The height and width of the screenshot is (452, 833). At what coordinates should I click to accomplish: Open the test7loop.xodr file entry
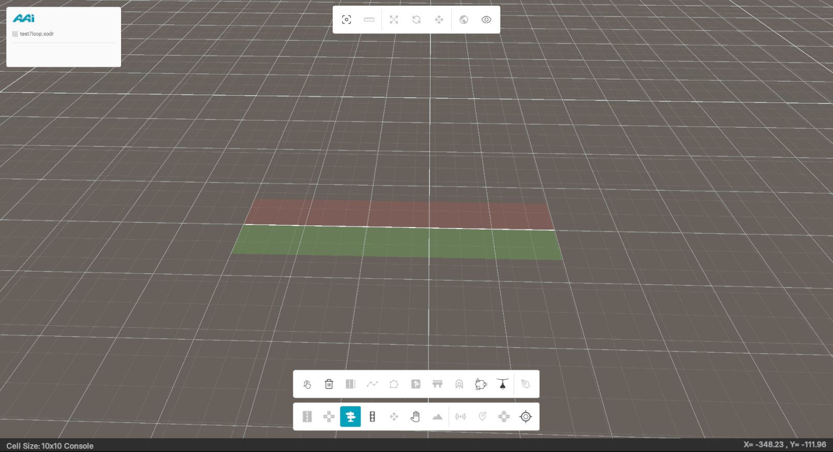point(37,34)
